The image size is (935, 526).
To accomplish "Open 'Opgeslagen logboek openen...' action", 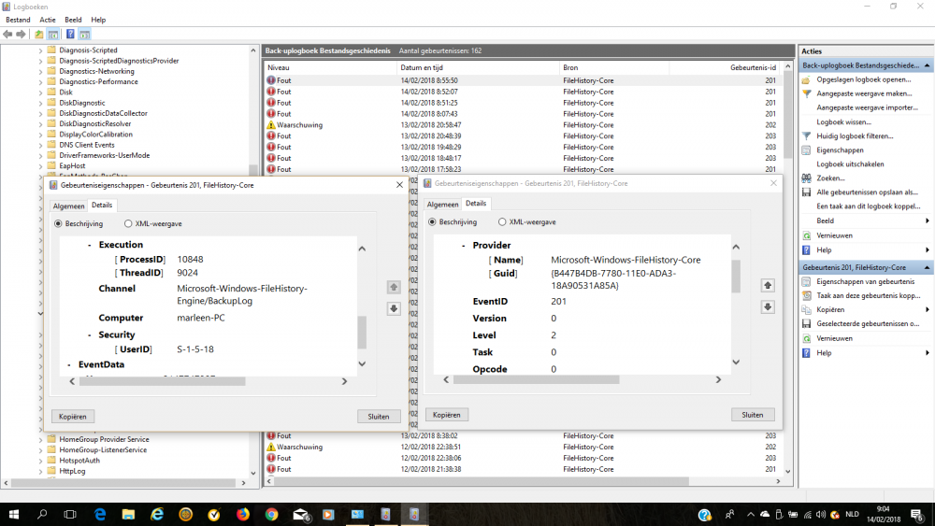I will pos(863,79).
